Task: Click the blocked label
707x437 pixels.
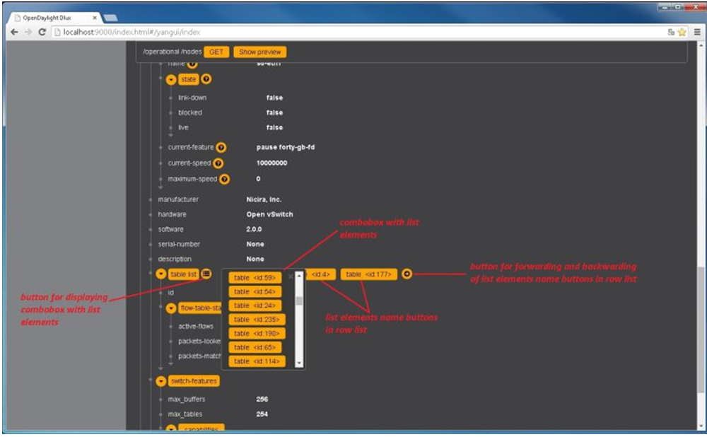Action: tap(189, 112)
